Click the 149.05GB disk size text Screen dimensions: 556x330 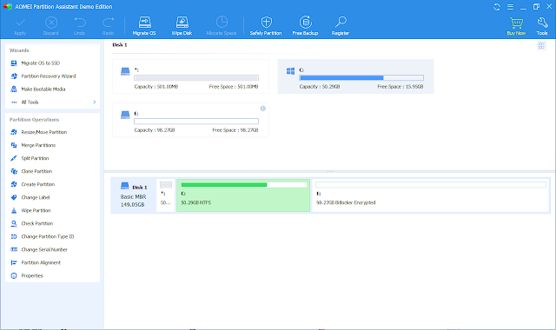pos(132,205)
